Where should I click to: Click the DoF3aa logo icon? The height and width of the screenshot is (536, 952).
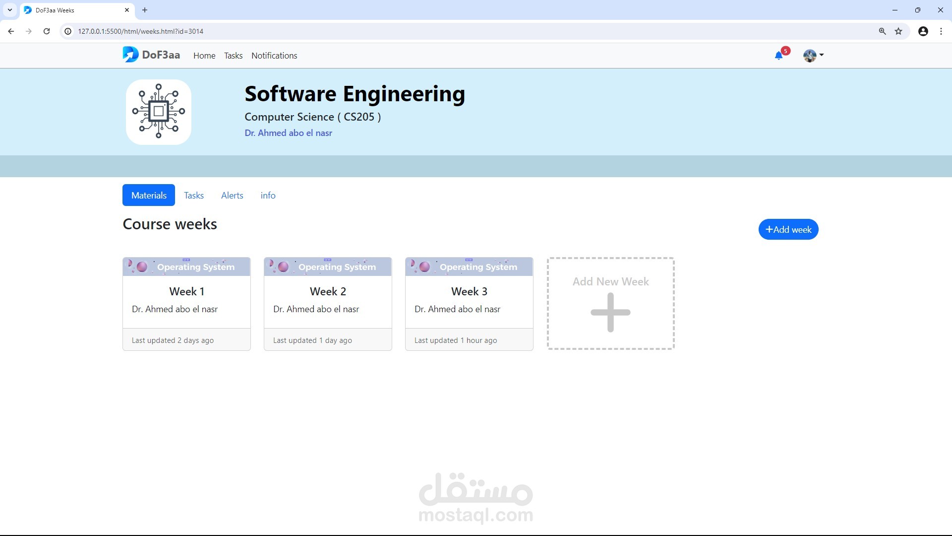point(130,55)
